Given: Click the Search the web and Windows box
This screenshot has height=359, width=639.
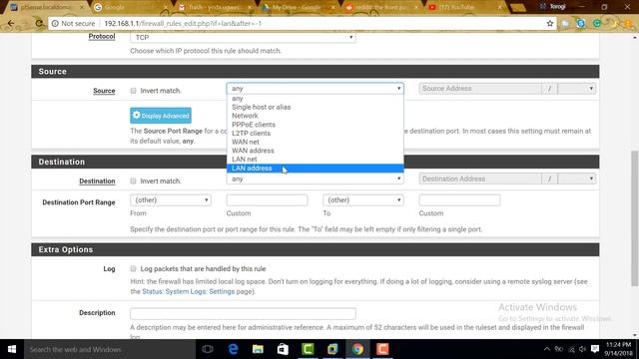Looking at the screenshot, I should tap(110, 349).
